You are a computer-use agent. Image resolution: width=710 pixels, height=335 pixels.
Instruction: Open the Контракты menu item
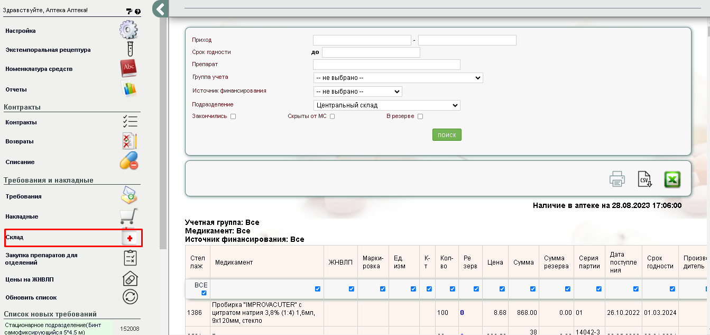coord(21,122)
